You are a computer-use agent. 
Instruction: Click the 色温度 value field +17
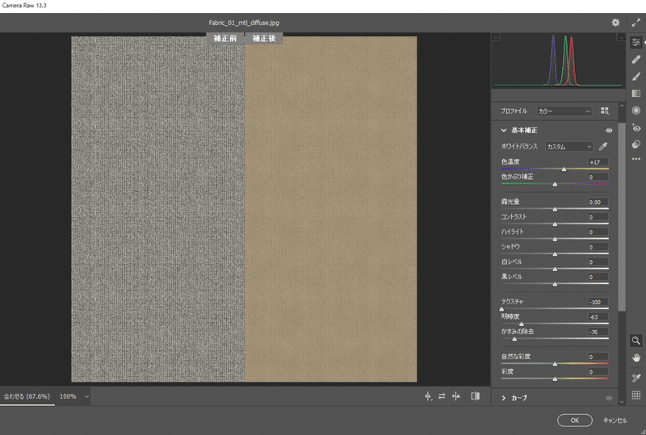[598, 162]
